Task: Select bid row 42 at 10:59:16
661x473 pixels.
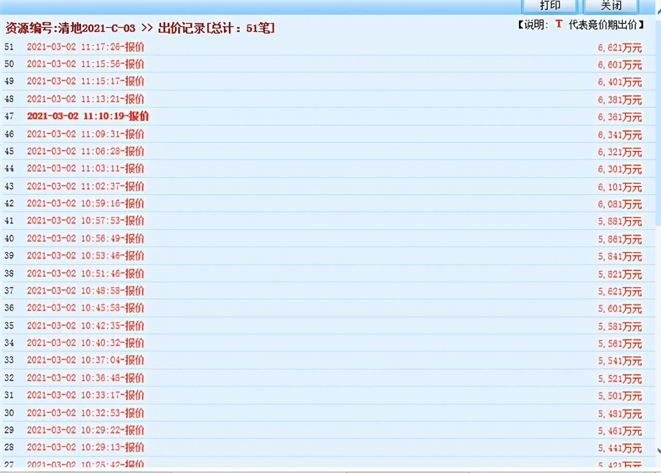Action: click(329, 203)
